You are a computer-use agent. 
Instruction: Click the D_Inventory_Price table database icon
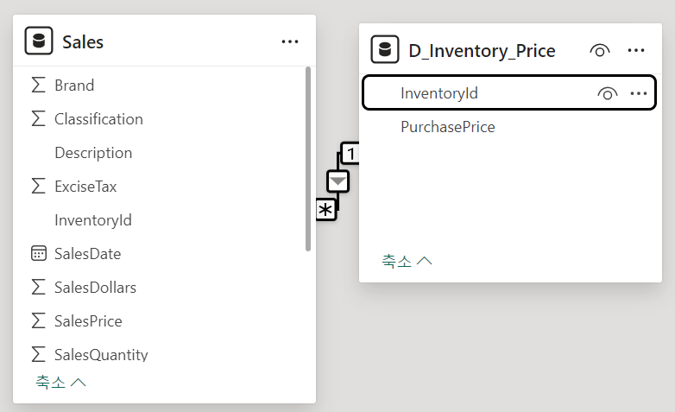(x=384, y=50)
